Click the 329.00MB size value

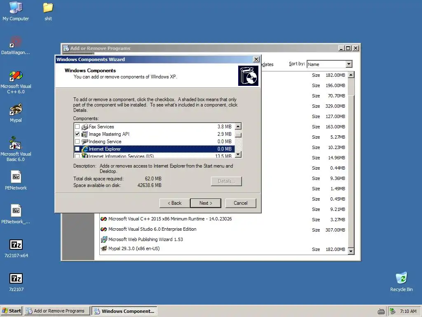tap(335, 106)
